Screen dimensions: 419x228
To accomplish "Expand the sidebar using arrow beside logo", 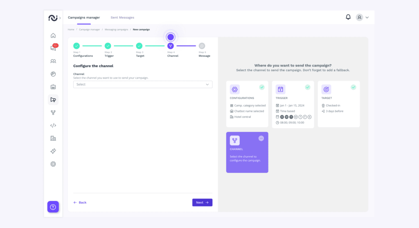I will [x=60, y=18].
